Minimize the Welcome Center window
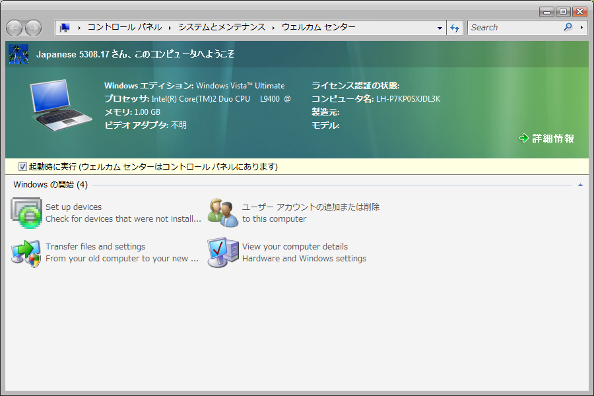Screen dimensions: 594x396 (546, 12)
